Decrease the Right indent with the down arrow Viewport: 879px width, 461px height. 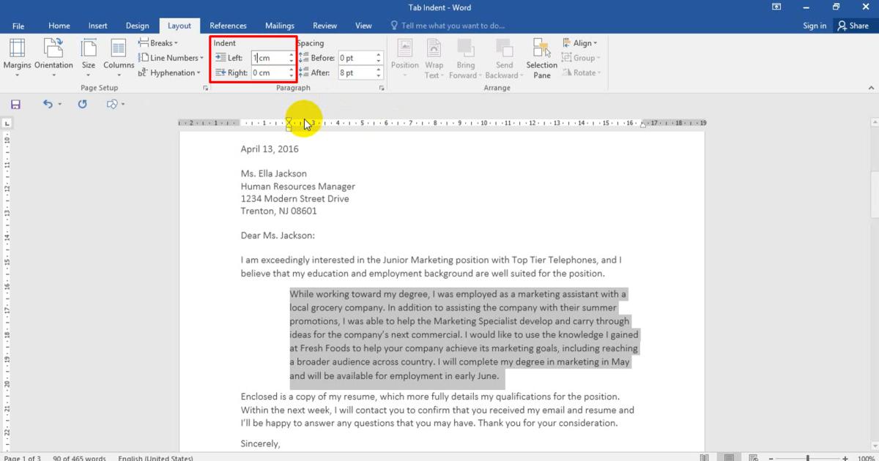pos(292,76)
